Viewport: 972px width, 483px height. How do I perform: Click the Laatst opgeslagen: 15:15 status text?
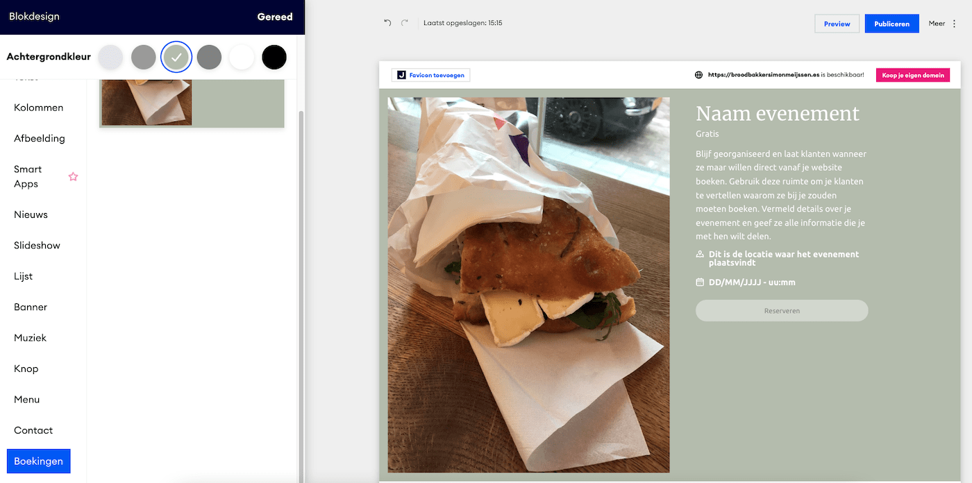(463, 23)
